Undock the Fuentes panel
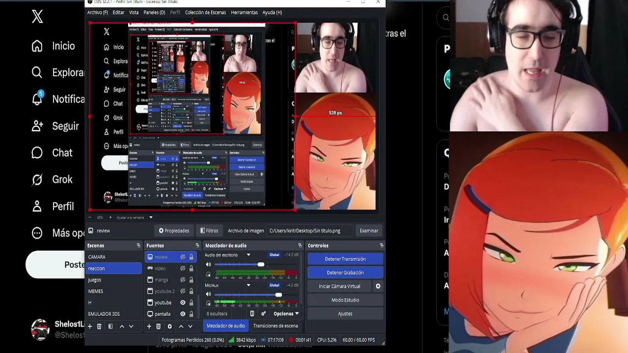 [197, 246]
